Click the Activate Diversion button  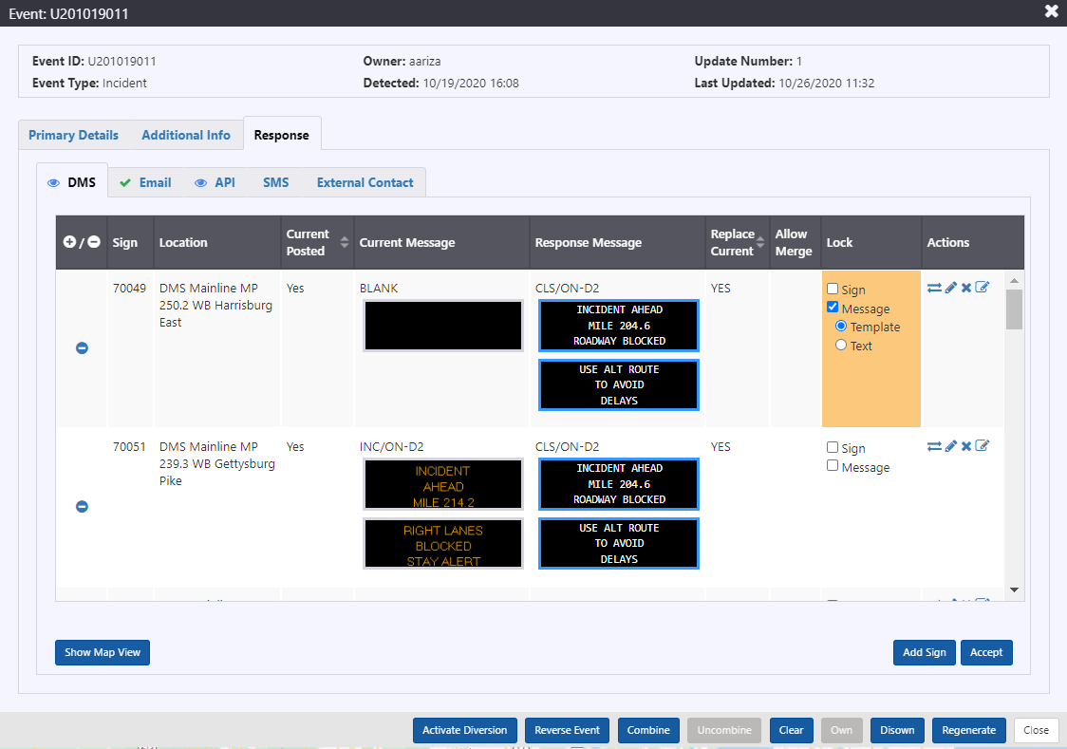pyautogui.click(x=465, y=730)
